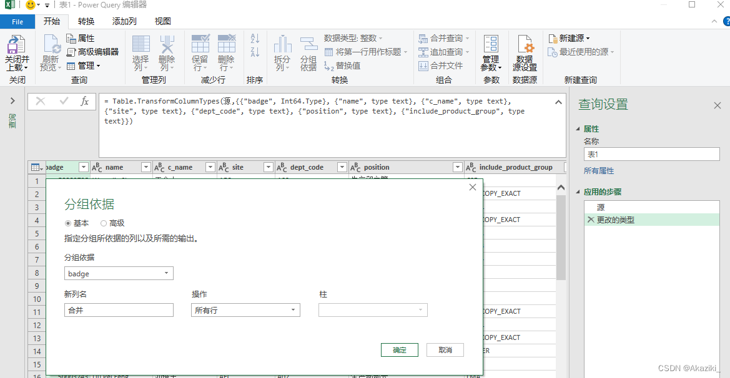Click the 确定 button in the dialog

point(399,350)
